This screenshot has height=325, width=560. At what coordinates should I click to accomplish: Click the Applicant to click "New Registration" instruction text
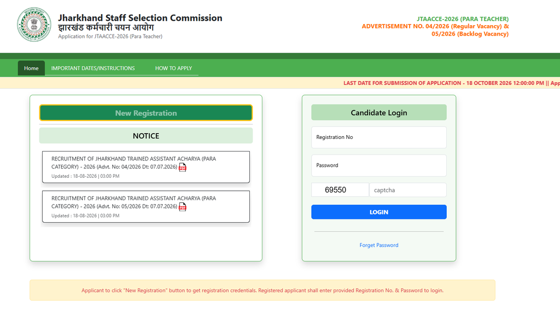262,291
